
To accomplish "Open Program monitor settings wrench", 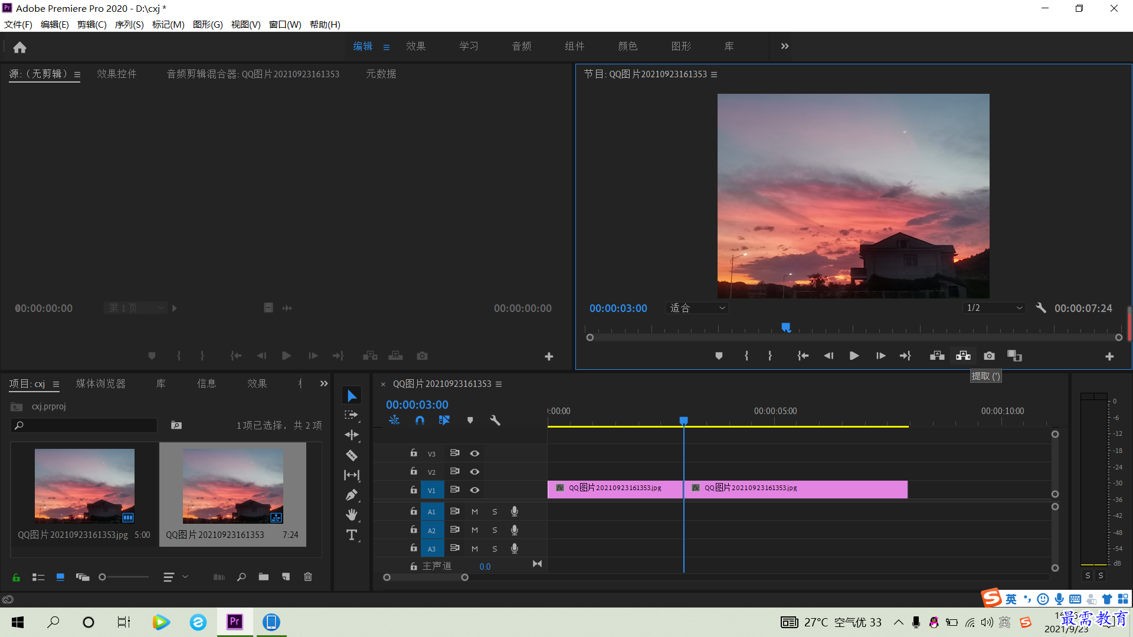I will click(x=1041, y=308).
